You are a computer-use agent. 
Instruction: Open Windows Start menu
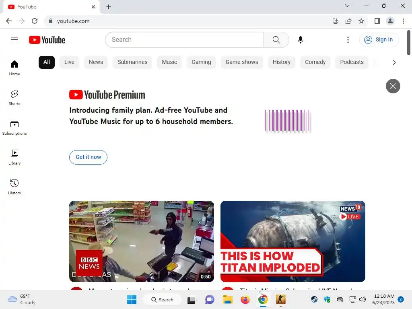tap(132, 299)
